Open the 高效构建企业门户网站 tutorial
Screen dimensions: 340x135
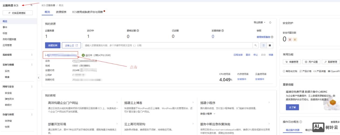[x=63, y=103]
